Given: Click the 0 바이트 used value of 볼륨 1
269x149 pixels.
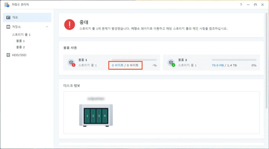Looking at the screenshot, I should click(x=118, y=65).
